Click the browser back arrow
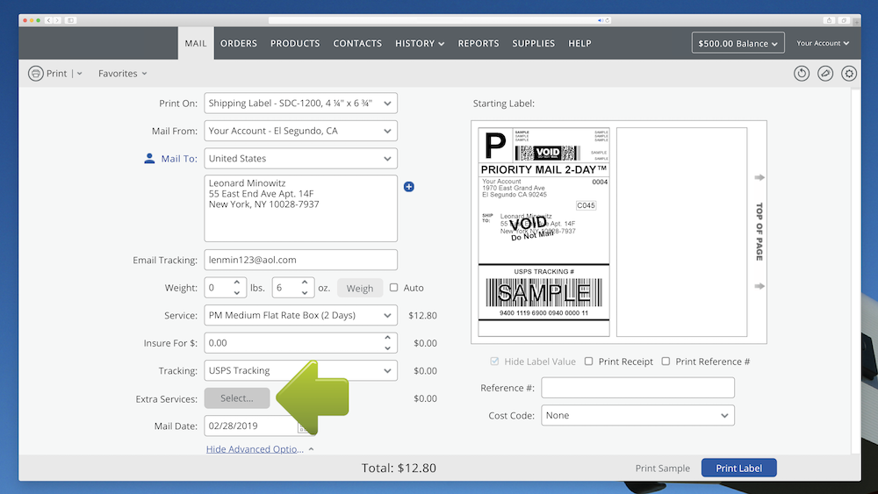This screenshot has height=494, width=878. 48,20
